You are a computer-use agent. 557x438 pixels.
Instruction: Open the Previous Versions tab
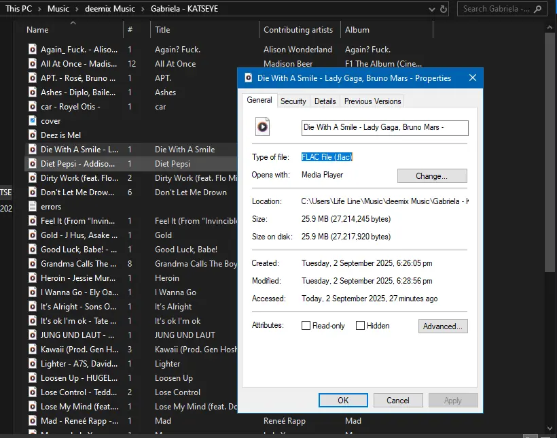pos(373,101)
